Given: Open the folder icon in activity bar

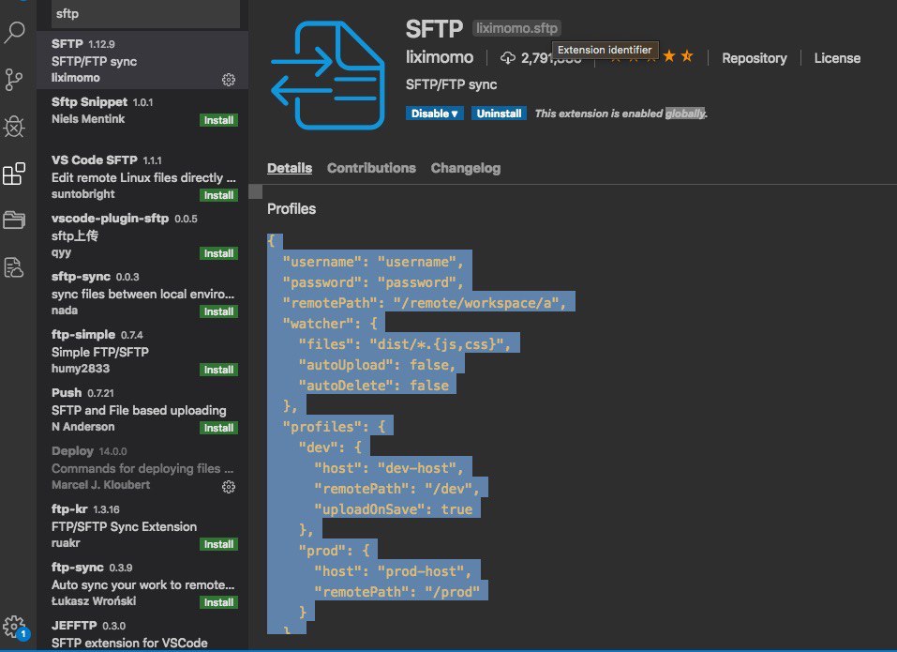Looking at the screenshot, I should (x=14, y=220).
